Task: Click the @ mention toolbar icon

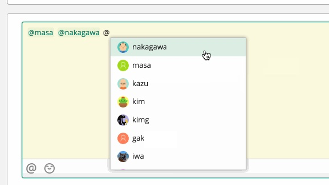Action: click(31, 168)
